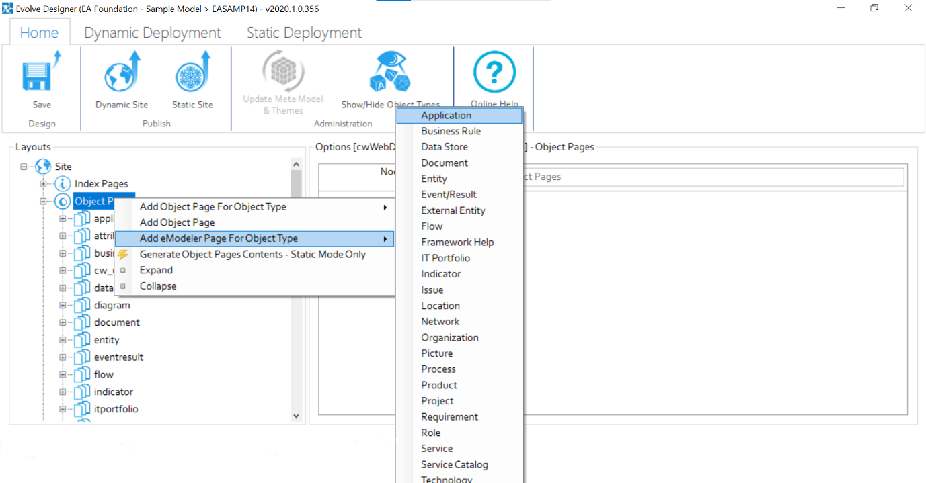Select Generate Object Pages Contents option

252,254
